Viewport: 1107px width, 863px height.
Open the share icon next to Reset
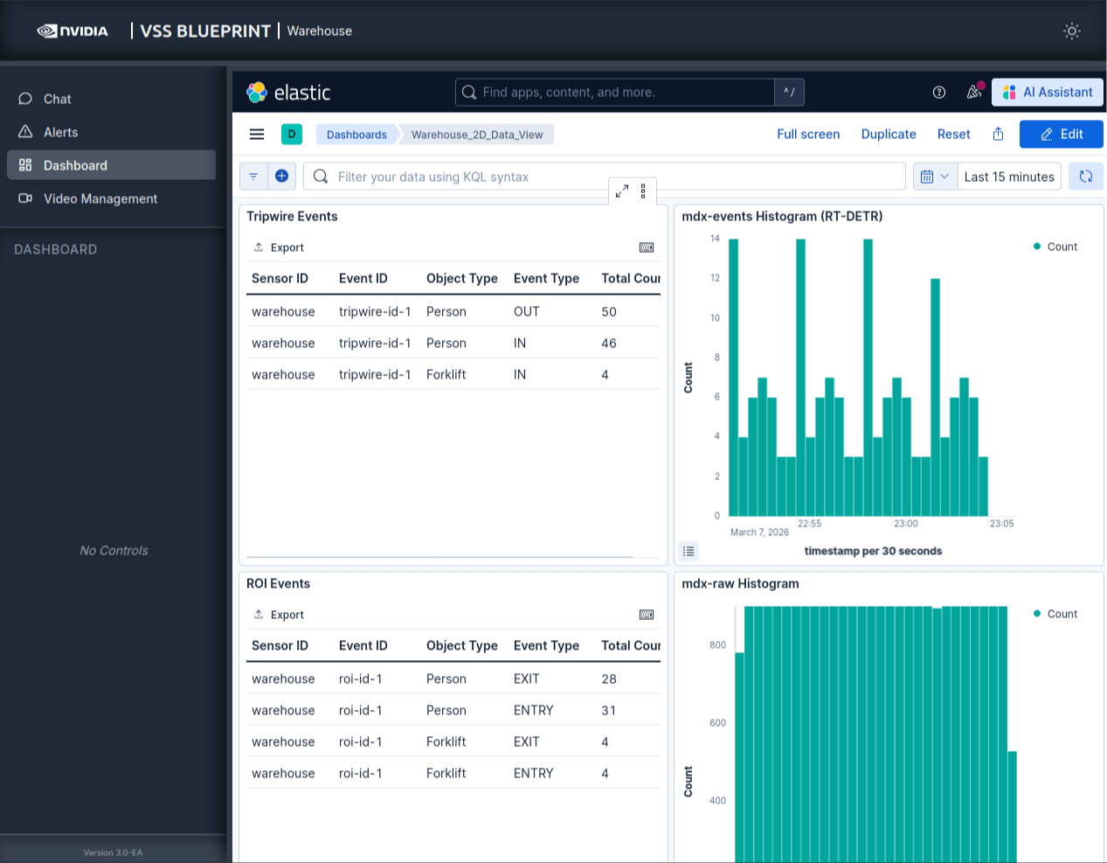(998, 134)
